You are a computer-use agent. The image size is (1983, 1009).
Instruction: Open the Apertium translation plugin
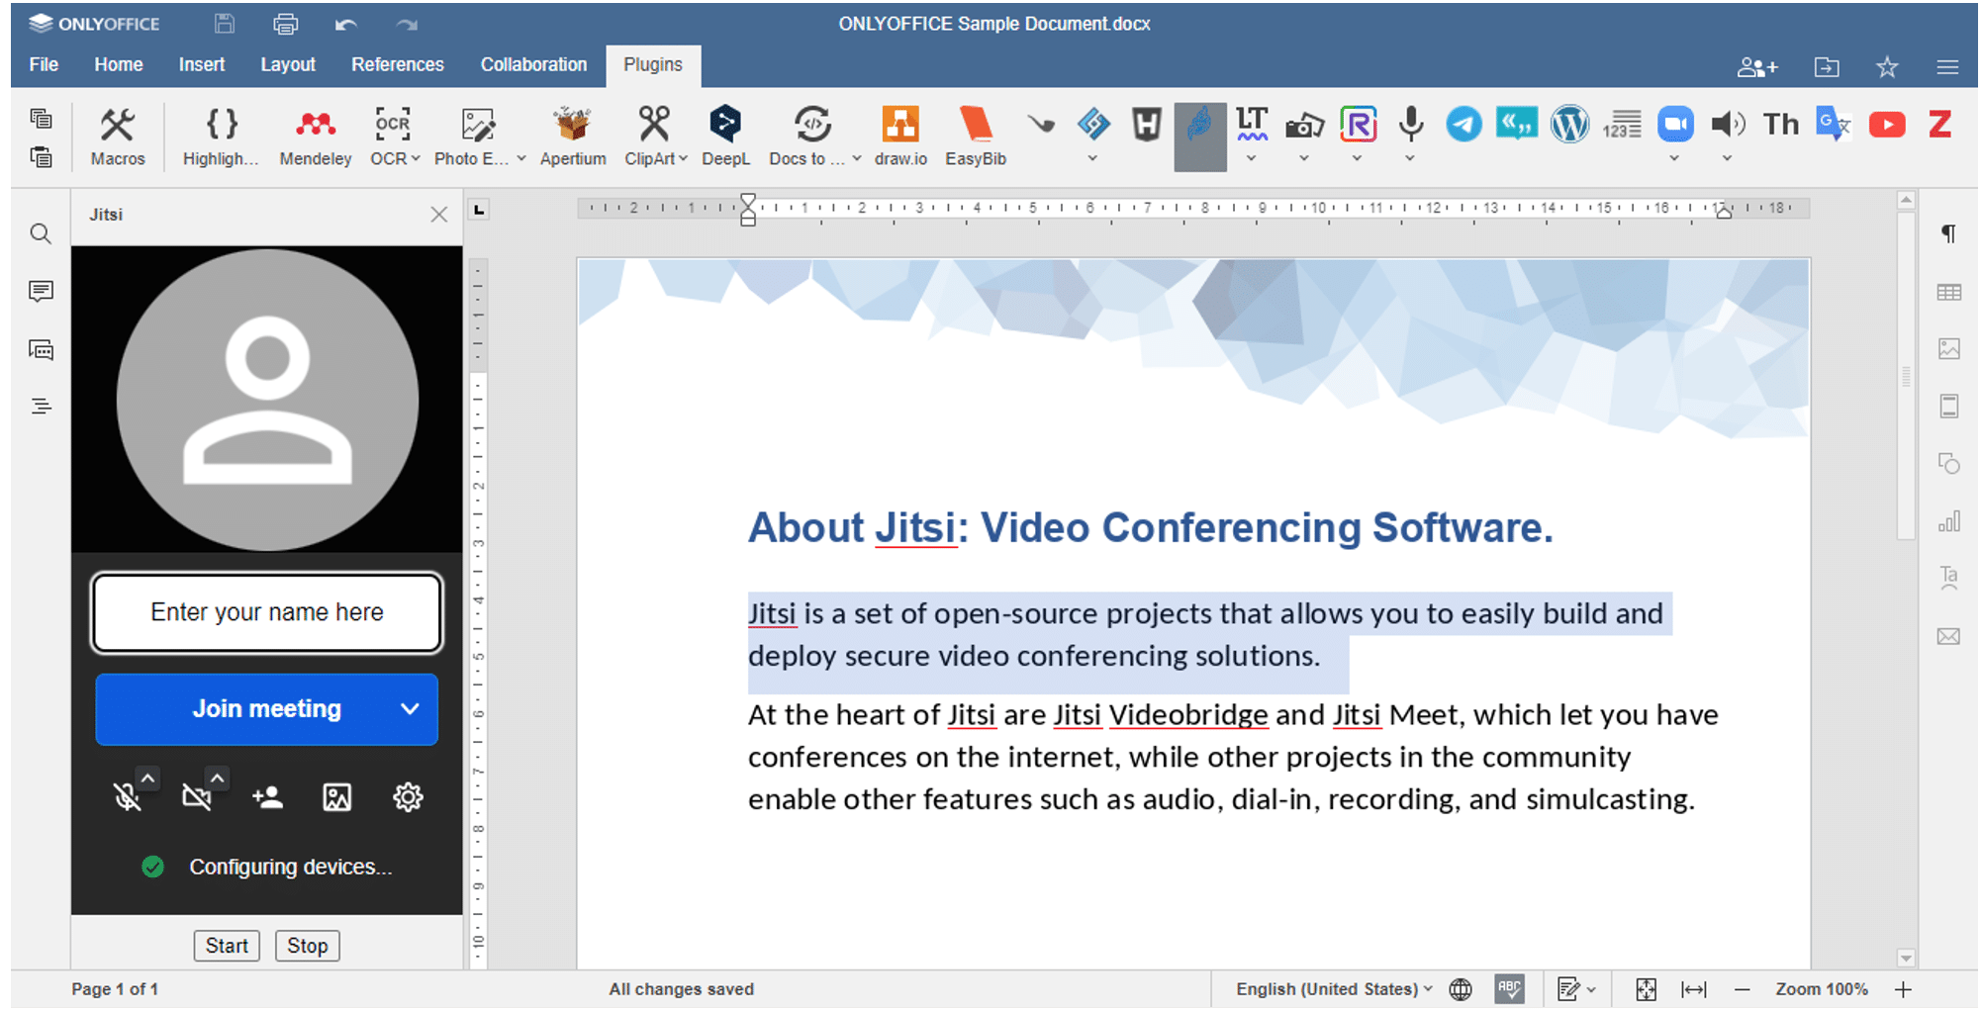pos(573,136)
